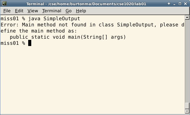Click the roll-up arrow window button

click(x=169, y=4)
